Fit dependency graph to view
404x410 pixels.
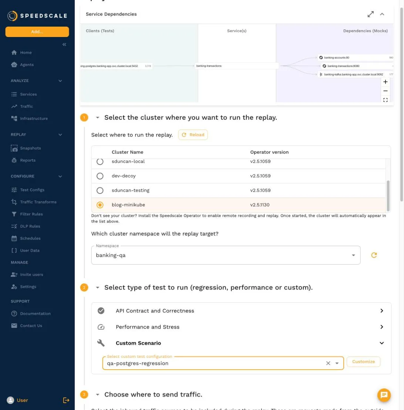coord(386,100)
